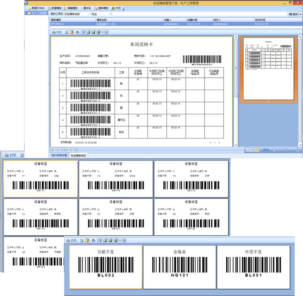The image size is (303, 296).
Task: Select the SB111 equipment label
Action: pos(41,179)
